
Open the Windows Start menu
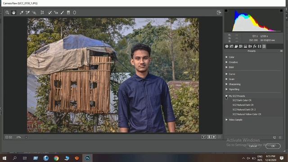[x=4, y=158]
